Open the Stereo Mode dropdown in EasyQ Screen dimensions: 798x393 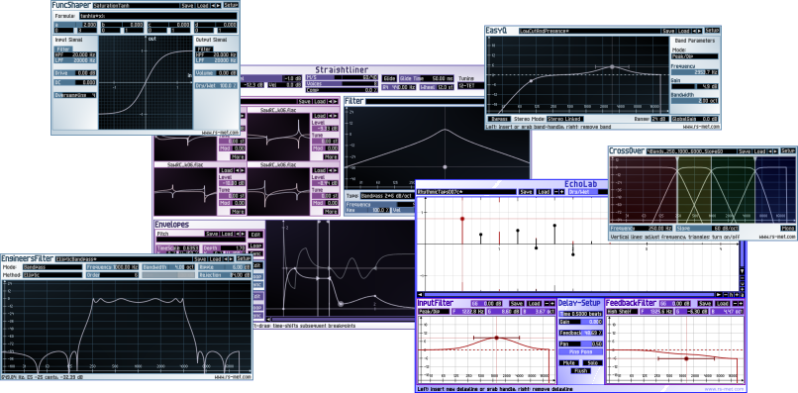tap(564, 119)
